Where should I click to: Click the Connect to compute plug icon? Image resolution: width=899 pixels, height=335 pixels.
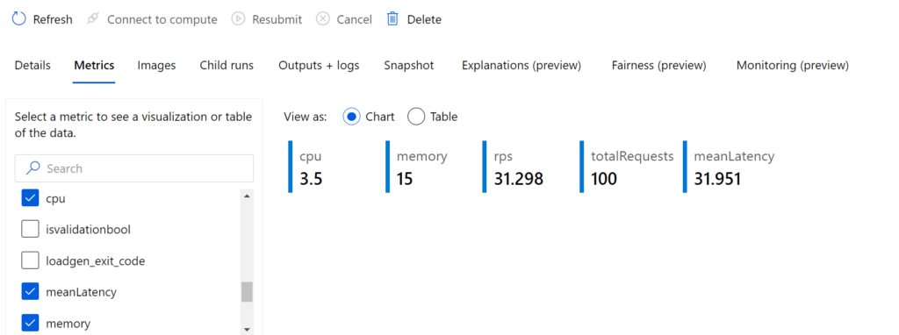tap(92, 19)
